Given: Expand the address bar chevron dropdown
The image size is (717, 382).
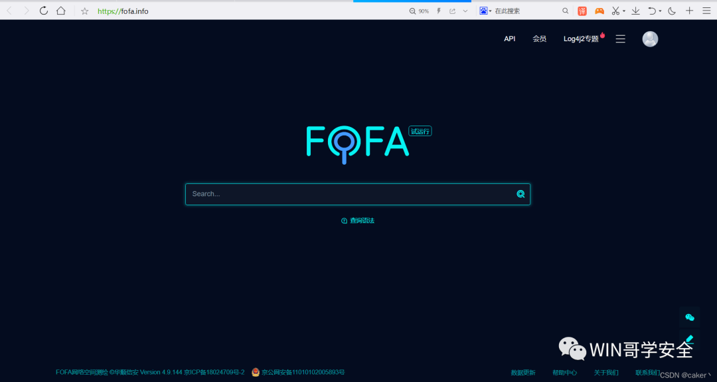Looking at the screenshot, I should click(465, 11).
